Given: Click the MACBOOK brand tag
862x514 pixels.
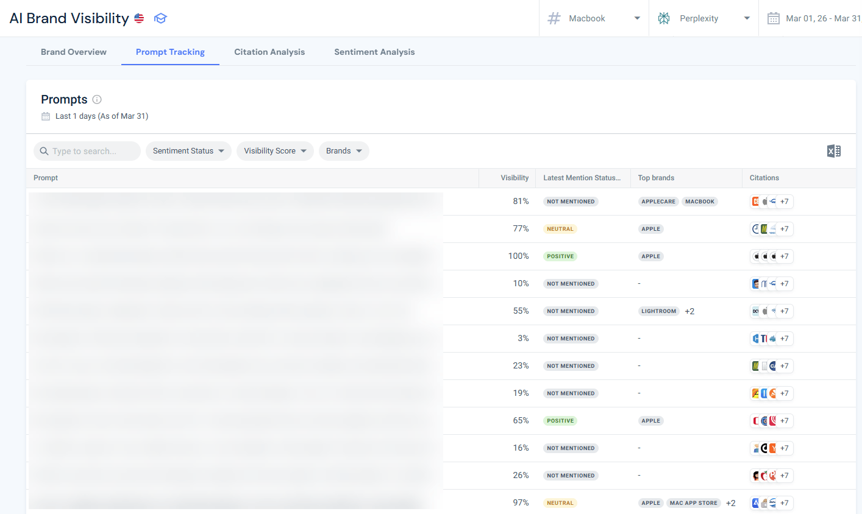Looking at the screenshot, I should click(700, 202).
